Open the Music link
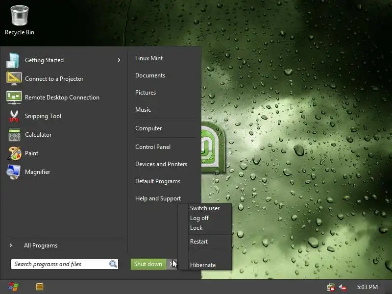Image resolution: width=392 pixels, height=294 pixels. click(143, 110)
